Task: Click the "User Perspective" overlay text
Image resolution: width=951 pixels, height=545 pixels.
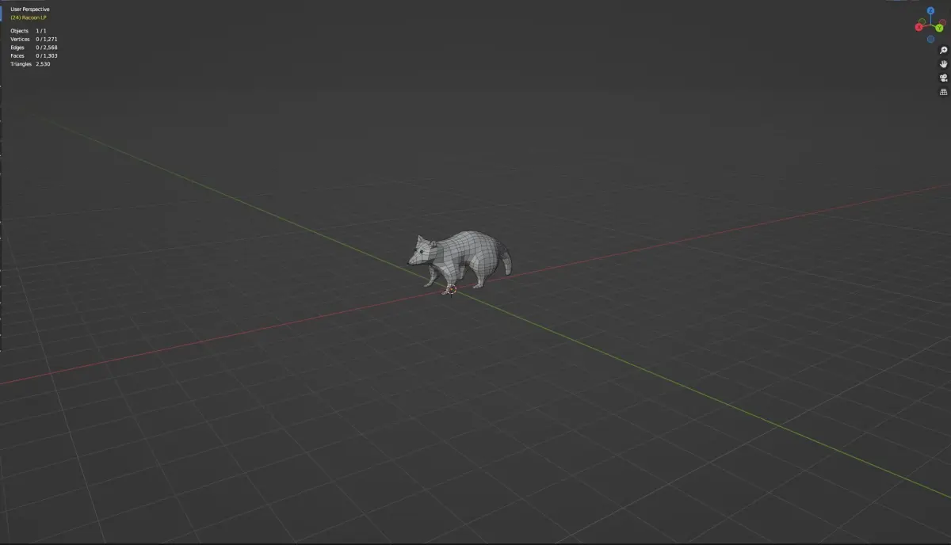Action: [x=29, y=10]
